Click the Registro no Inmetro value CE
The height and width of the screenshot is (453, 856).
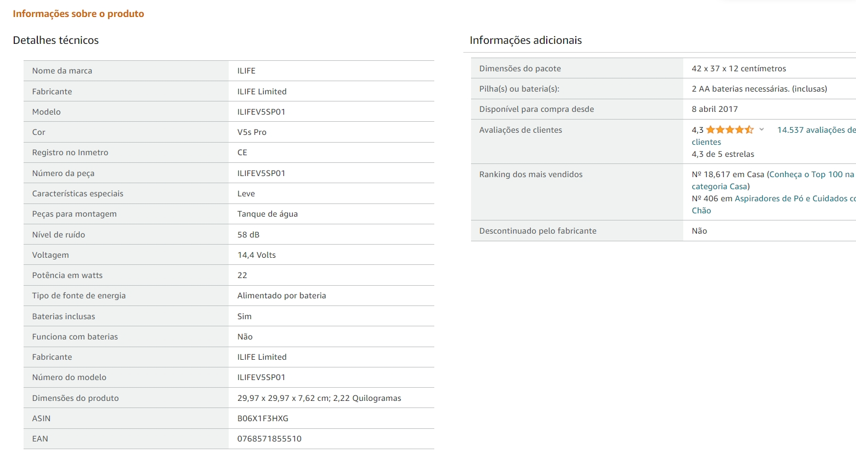(x=242, y=152)
